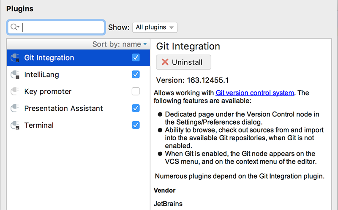Viewport: 338px width, 210px height.
Task: Select the IntelliLang plugin row
Action: pos(78,75)
